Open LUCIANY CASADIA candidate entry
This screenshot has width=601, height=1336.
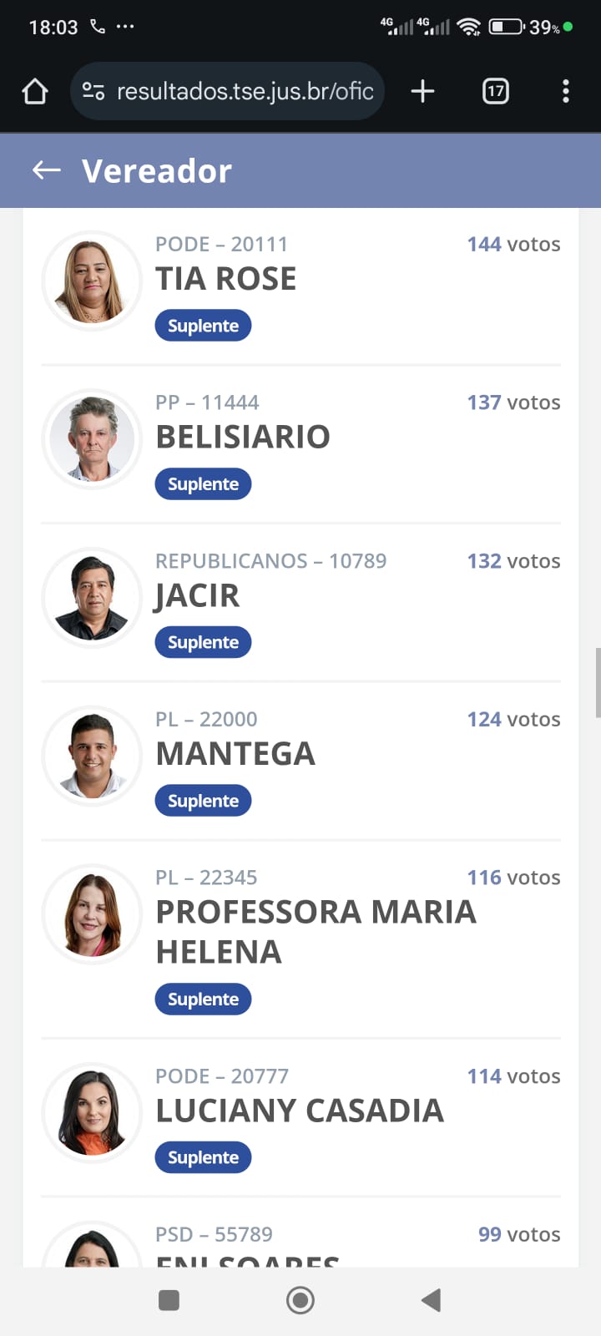pos(300,1111)
